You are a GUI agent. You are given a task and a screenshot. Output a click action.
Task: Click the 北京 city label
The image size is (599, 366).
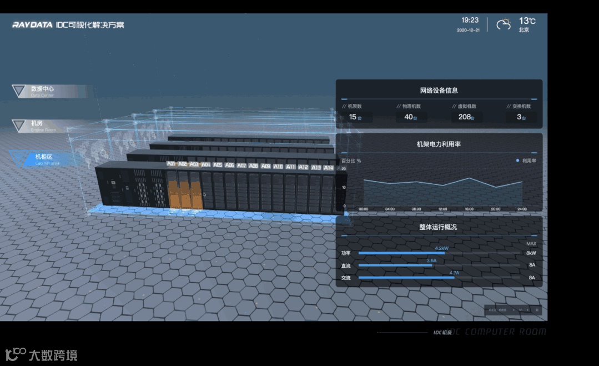524,30
